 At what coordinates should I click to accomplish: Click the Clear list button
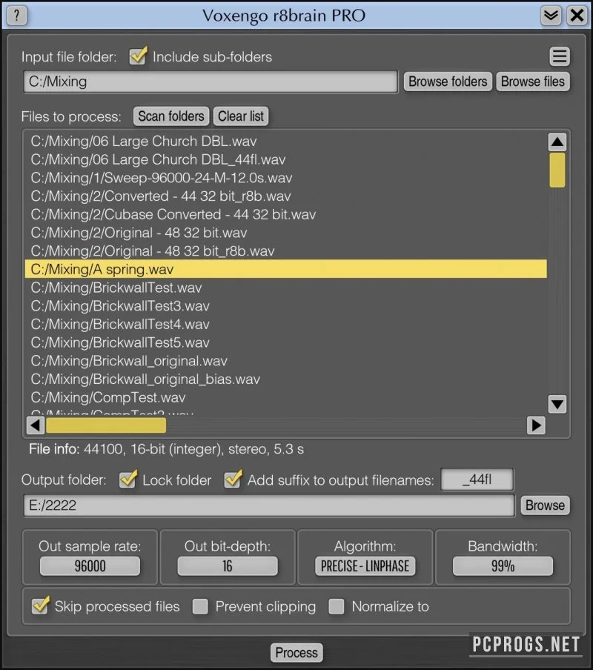tap(241, 116)
